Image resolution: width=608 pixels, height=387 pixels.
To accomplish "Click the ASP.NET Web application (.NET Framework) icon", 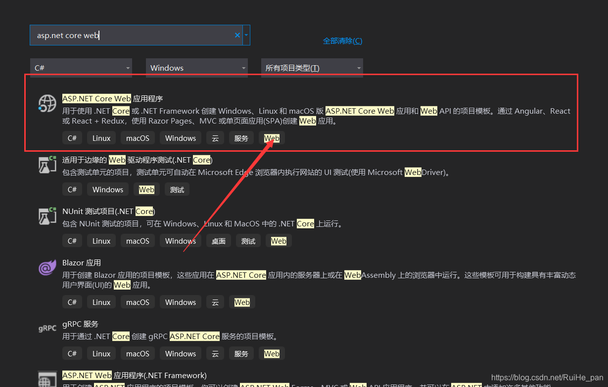I will click(47, 379).
